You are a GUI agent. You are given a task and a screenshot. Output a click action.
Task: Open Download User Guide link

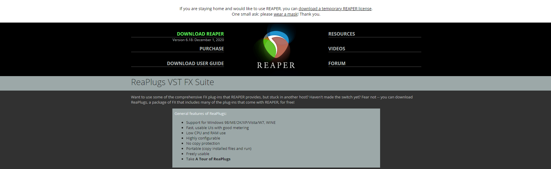[x=195, y=63]
